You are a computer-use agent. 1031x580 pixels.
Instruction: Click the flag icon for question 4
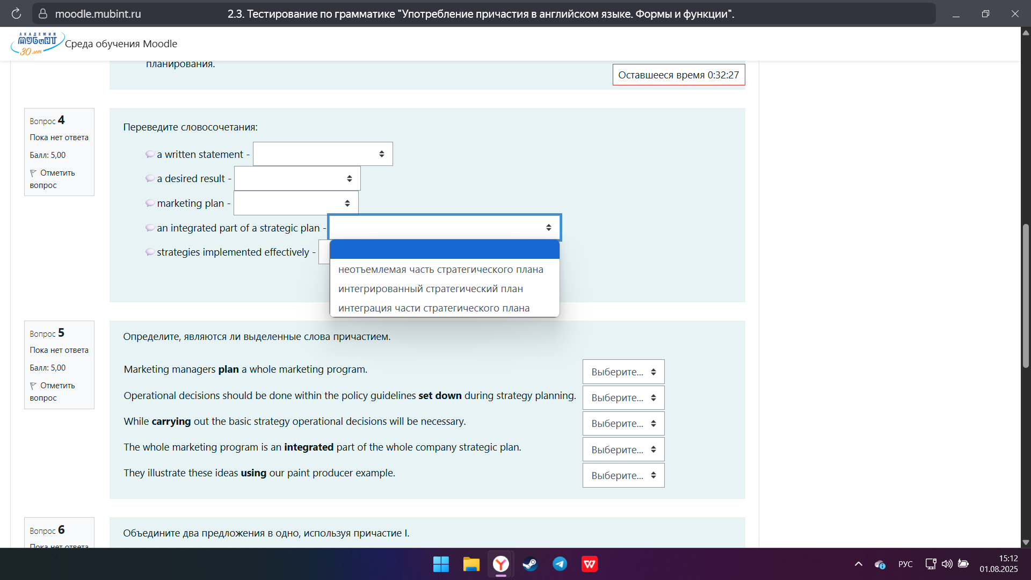click(33, 173)
